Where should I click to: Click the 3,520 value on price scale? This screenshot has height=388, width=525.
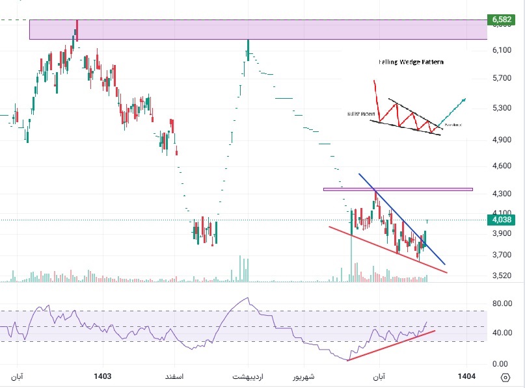pos(502,276)
